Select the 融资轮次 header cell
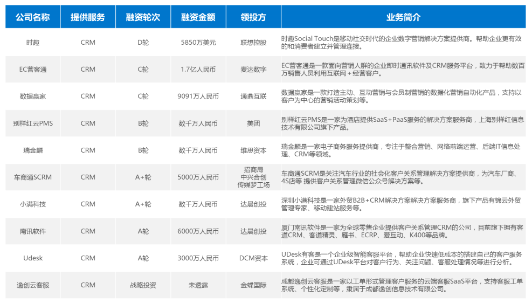This screenshot has height=303, width=532. (x=143, y=17)
